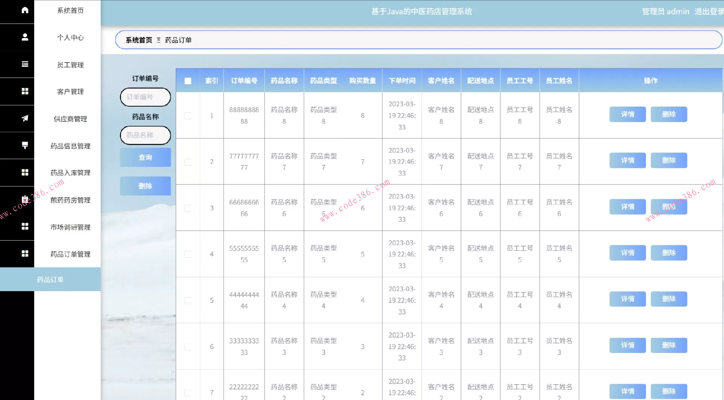
Task: Expand the 药品订单管理 sidebar menu
Action: point(70,254)
